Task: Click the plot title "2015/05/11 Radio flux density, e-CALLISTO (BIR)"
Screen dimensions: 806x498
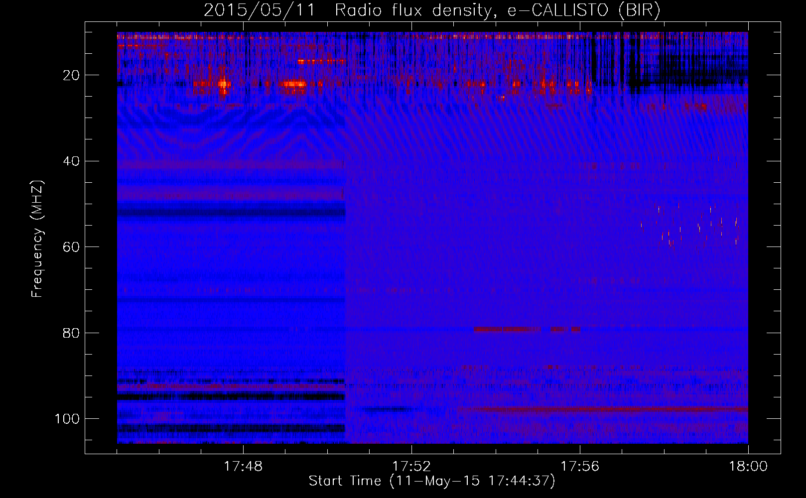Action: pos(432,10)
